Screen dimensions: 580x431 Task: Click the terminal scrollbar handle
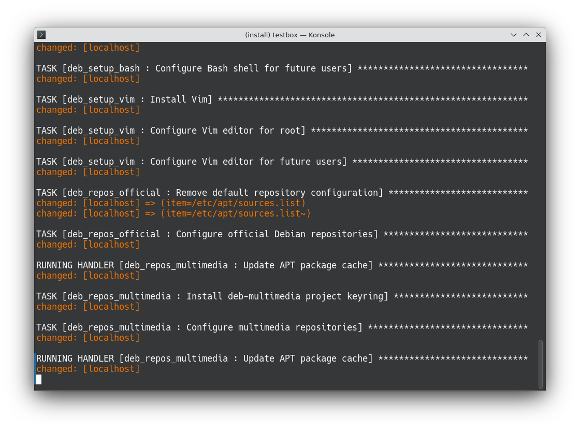pos(541,364)
